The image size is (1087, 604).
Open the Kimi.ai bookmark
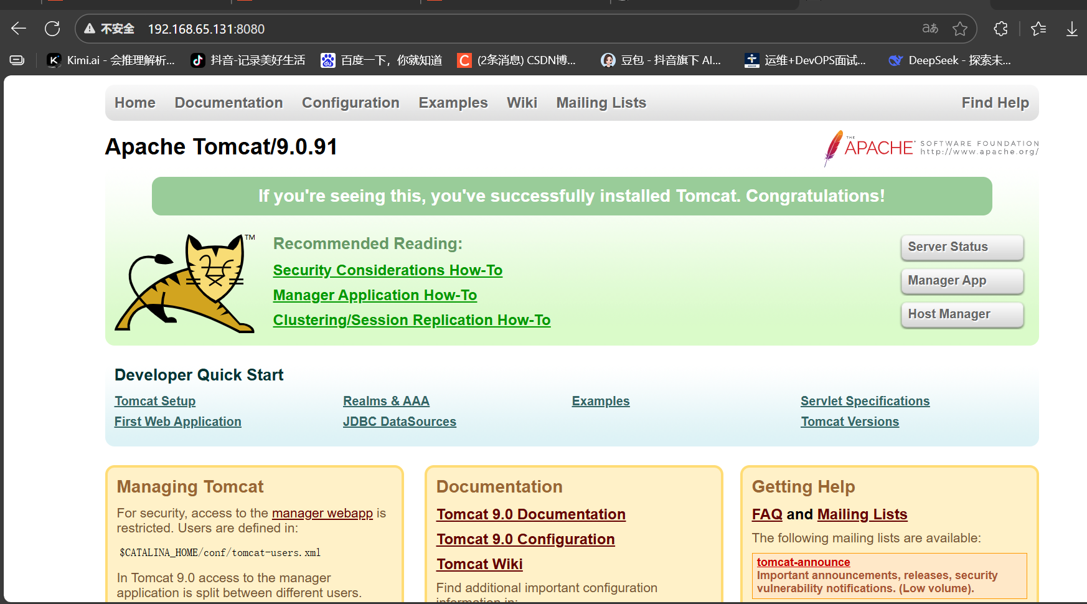pyautogui.click(x=111, y=60)
